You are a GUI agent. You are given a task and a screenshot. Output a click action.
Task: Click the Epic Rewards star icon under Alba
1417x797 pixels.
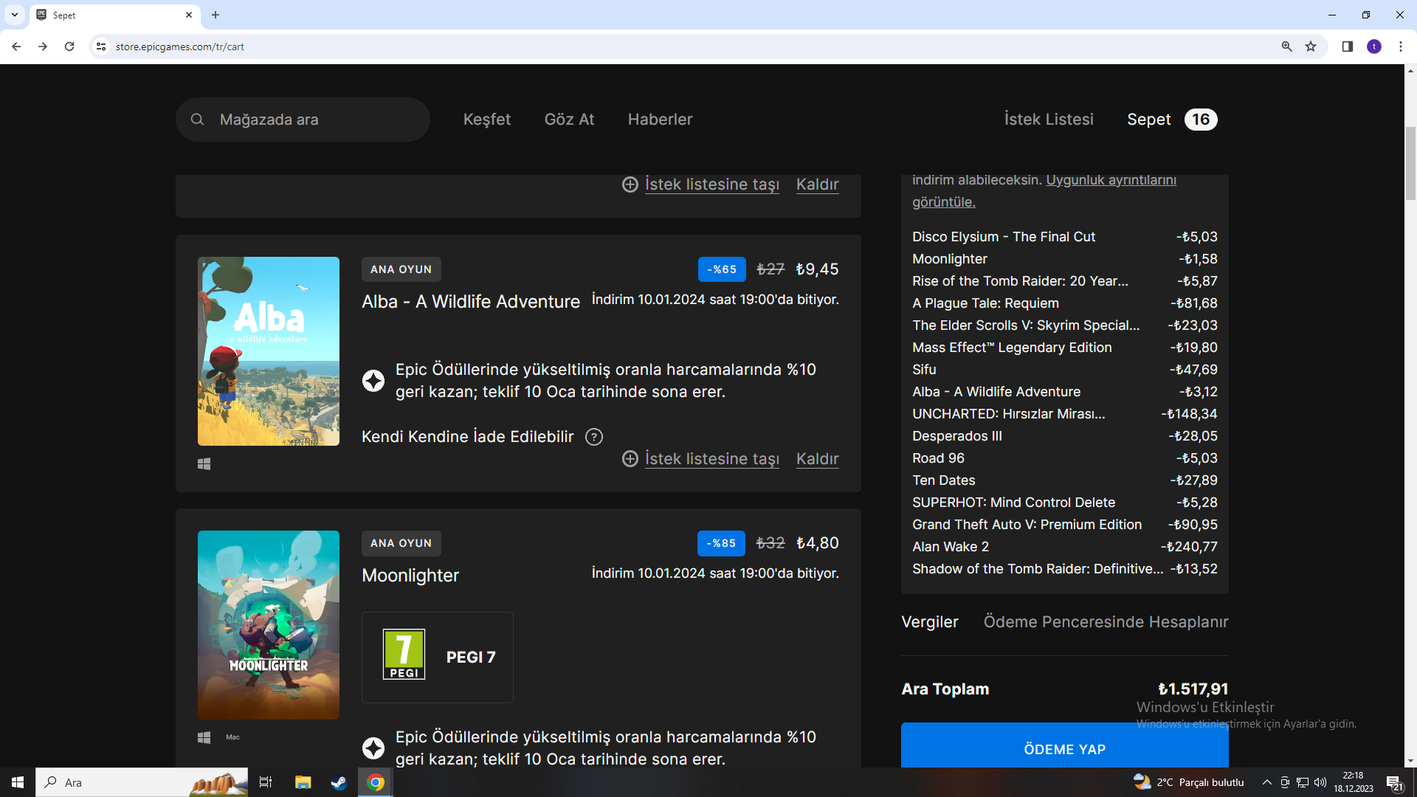pyautogui.click(x=373, y=381)
